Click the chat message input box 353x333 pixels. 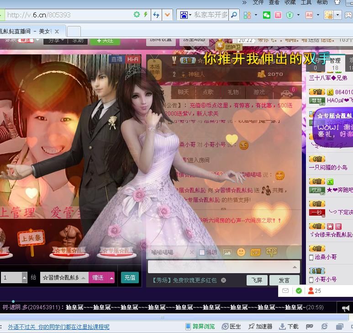click(x=224, y=267)
